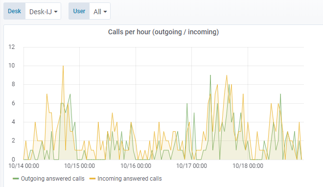Click the green peak reaching 9 on 10/17
This screenshot has width=323, height=187.
(210, 75)
